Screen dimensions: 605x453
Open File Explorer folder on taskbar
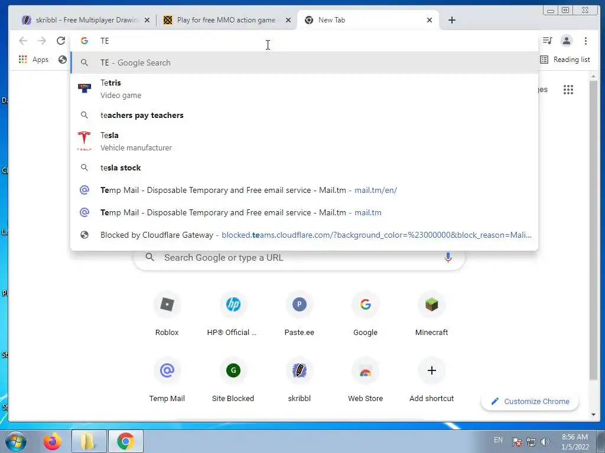click(89, 441)
